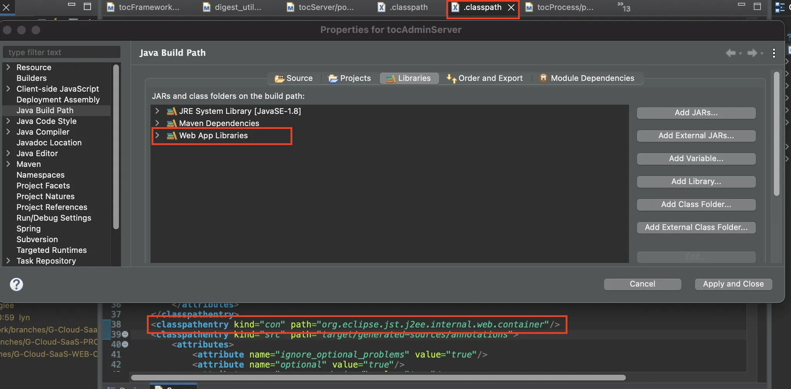Close the active .classpath editor tab
Image resolution: width=791 pixels, height=389 pixels.
(x=511, y=7)
